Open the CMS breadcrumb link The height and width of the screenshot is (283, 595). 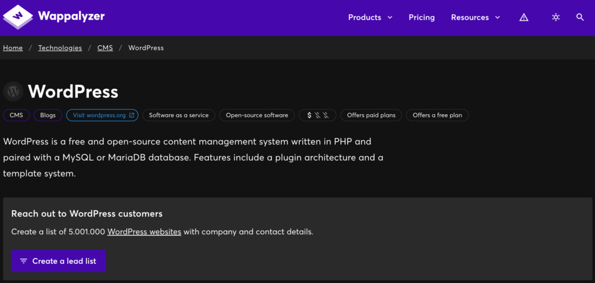click(105, 48)
